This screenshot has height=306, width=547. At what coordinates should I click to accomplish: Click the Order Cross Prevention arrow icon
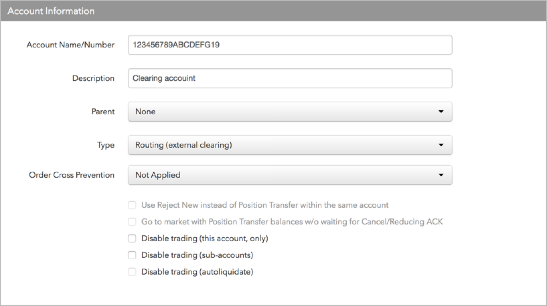coord(441,175)
